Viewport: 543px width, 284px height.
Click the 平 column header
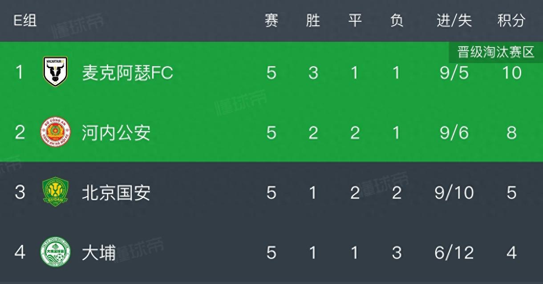(355, 20)
